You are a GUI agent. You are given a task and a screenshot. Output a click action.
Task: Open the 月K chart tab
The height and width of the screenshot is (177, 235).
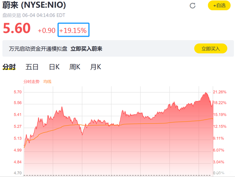pos(96,67)
